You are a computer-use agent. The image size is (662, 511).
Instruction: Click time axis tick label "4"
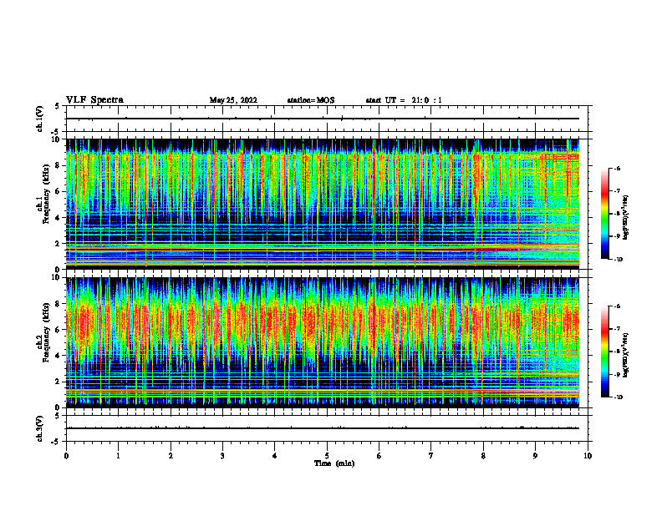click(x=275, y=456)
